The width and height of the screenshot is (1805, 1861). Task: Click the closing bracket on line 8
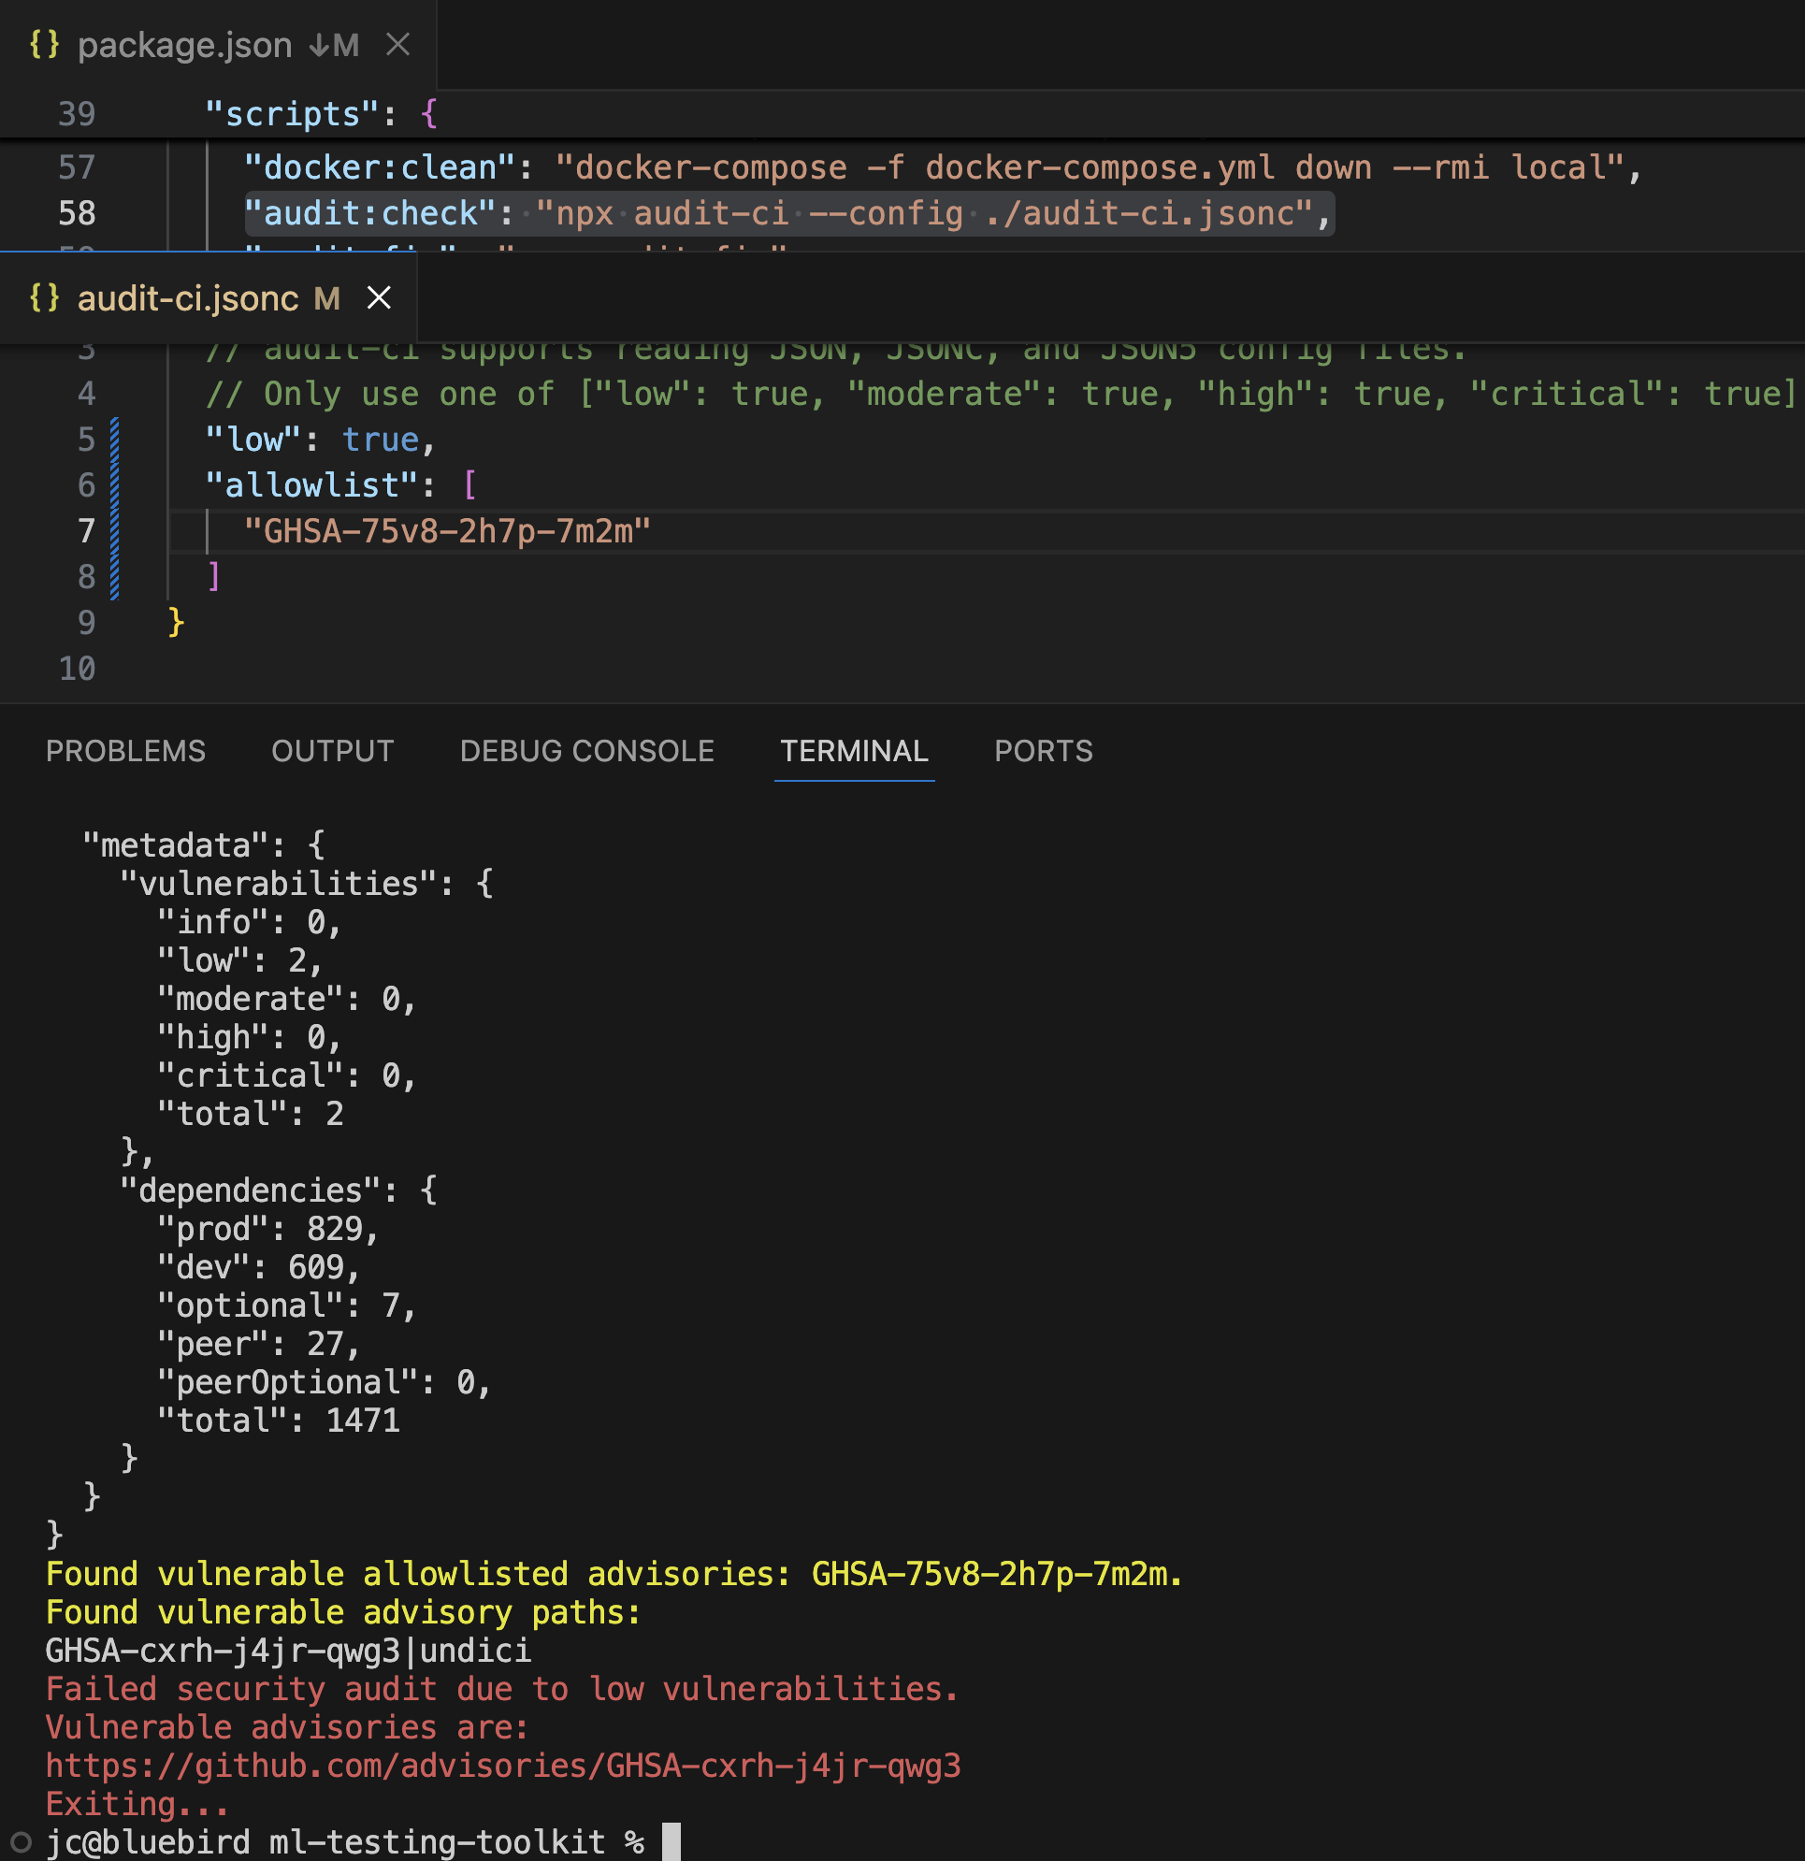(214, 576)
